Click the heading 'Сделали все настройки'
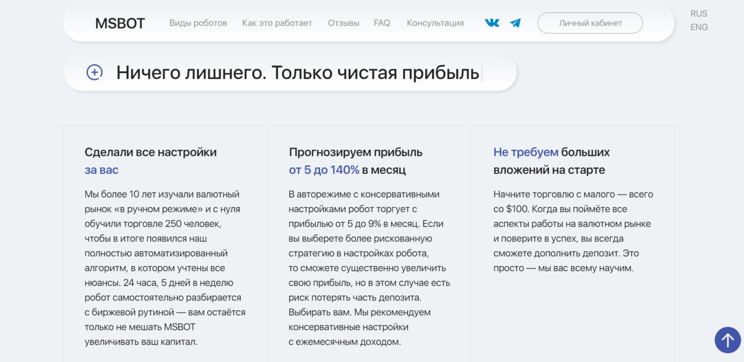The width and height of the screenshot is (744, 362). click(x=150, y=152)
